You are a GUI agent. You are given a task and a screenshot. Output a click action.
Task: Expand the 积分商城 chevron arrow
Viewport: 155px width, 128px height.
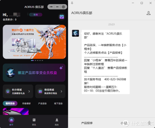(29, 91)
